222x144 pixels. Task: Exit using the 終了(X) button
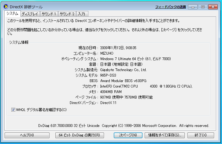tap(200, 135)
